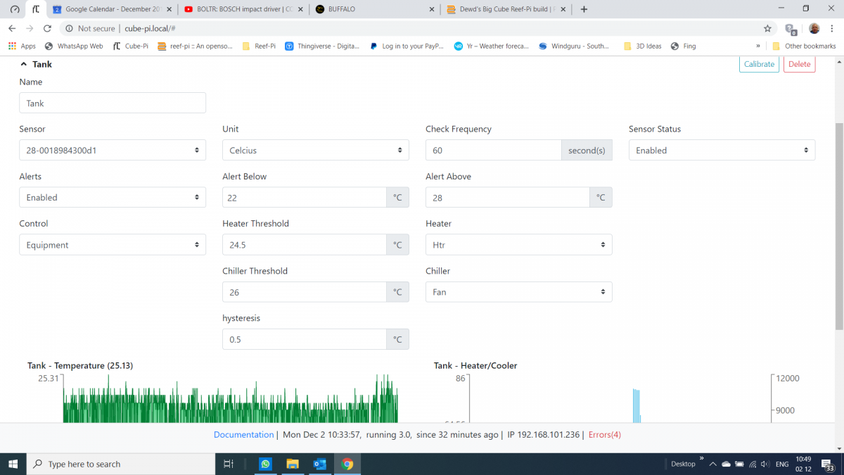The height and width of the screenshot is (475, 844).
Task: Close the BUFFALO tab
Action: 431,9
